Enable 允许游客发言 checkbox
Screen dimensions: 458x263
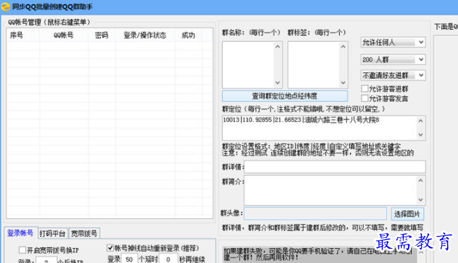(365, 98)
